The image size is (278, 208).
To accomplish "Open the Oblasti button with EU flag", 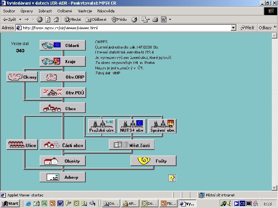I will tap(63, 45).
